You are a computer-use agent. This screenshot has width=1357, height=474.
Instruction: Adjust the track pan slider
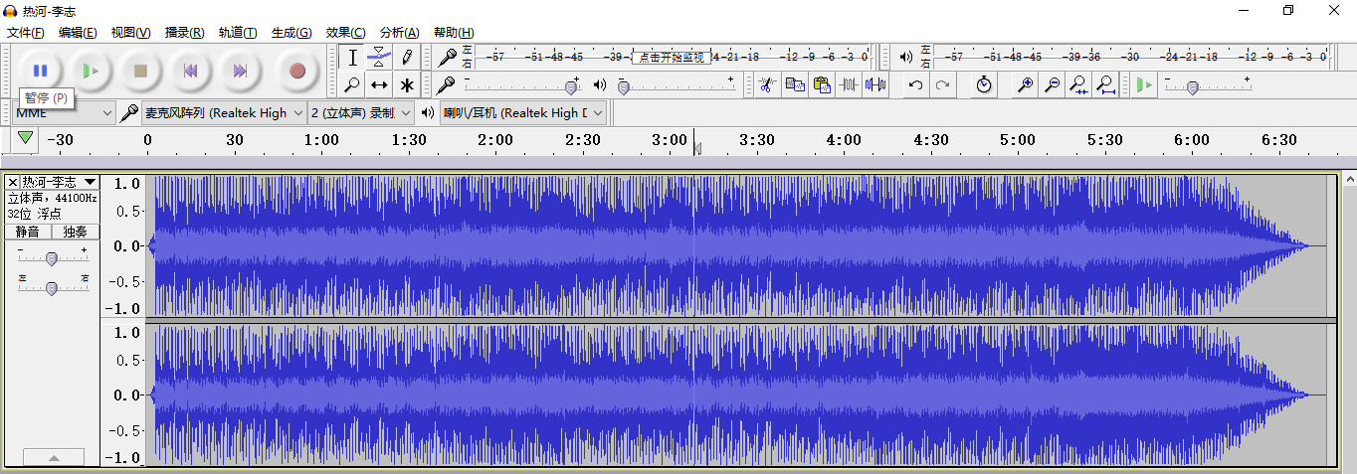tap(52, 288)
